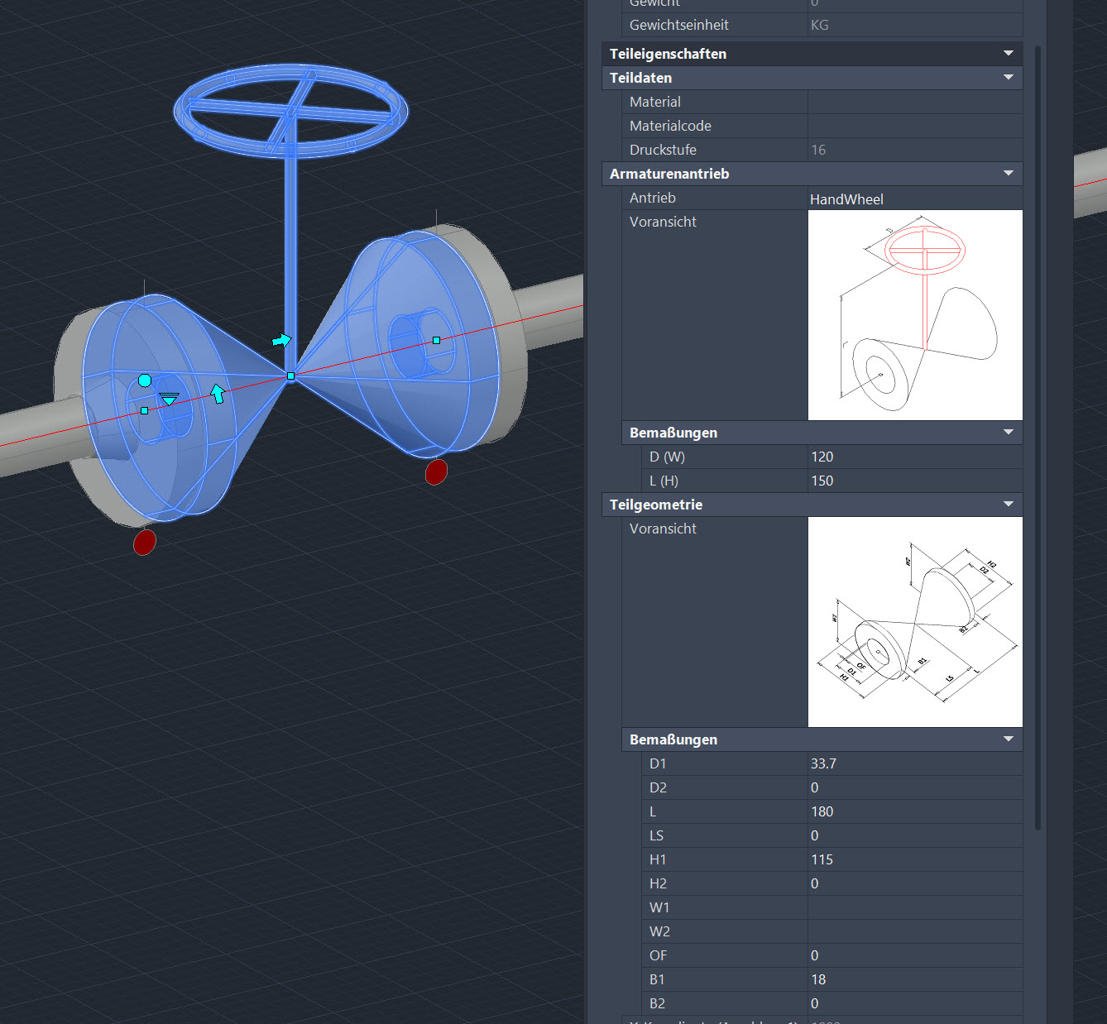Click the round cyan grip on left valve body
The width and height of the screenshot is (1107, 1024).
pos(144,380)
